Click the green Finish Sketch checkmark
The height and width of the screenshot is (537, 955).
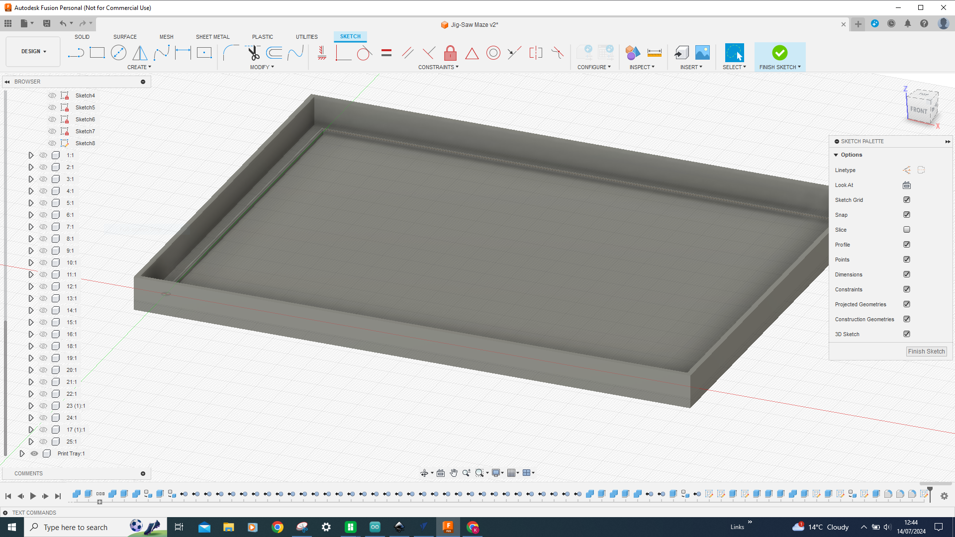coord(779,53)
